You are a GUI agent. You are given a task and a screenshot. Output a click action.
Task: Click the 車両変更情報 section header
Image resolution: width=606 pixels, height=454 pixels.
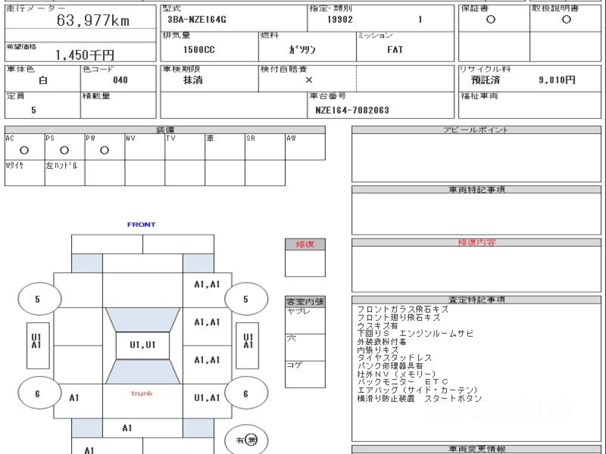coord(477,449)
